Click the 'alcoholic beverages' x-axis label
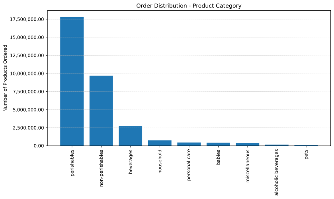Viewport: 334px width, 199px height. point(277,172)
